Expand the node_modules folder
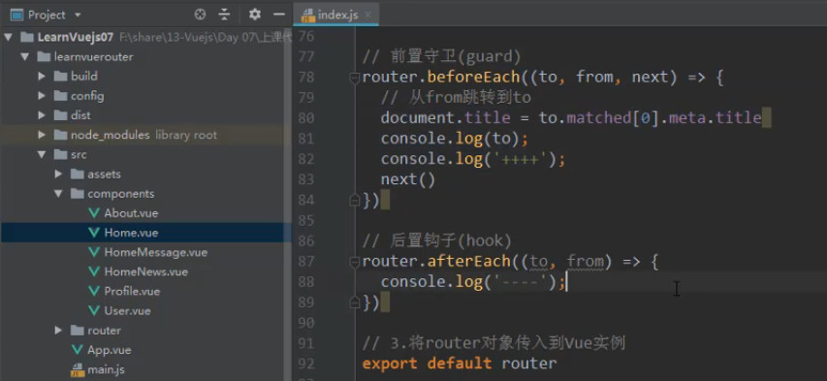This screenshot has height=381, width=827. click(x=42, y=135)
